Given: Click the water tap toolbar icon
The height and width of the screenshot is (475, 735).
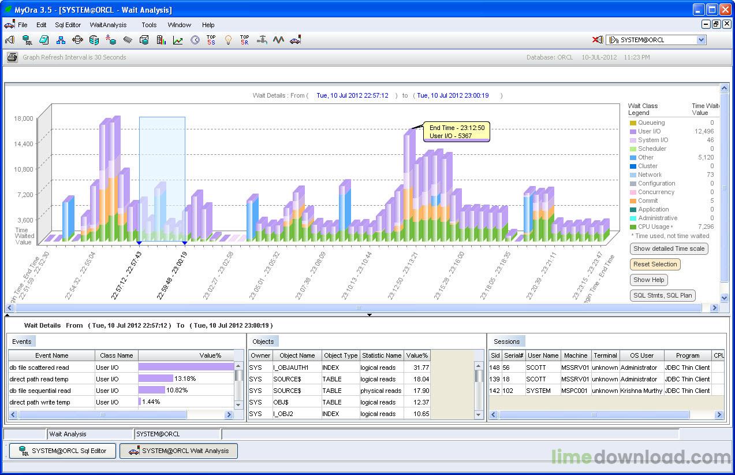Looking at the screenshot, I should [x=262, y=40].
